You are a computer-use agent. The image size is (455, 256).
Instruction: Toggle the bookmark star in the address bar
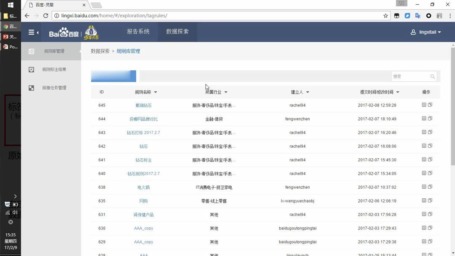[385, 15]
